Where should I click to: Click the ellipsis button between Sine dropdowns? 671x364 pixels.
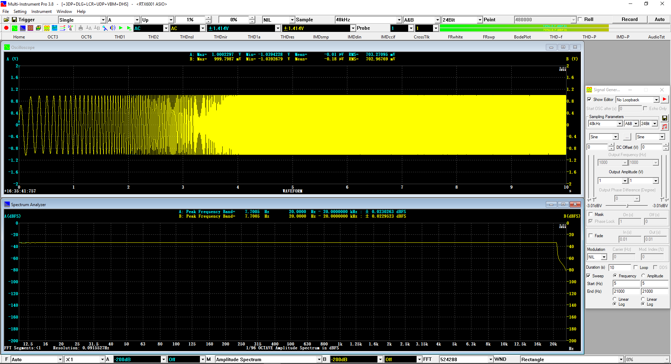627,137
